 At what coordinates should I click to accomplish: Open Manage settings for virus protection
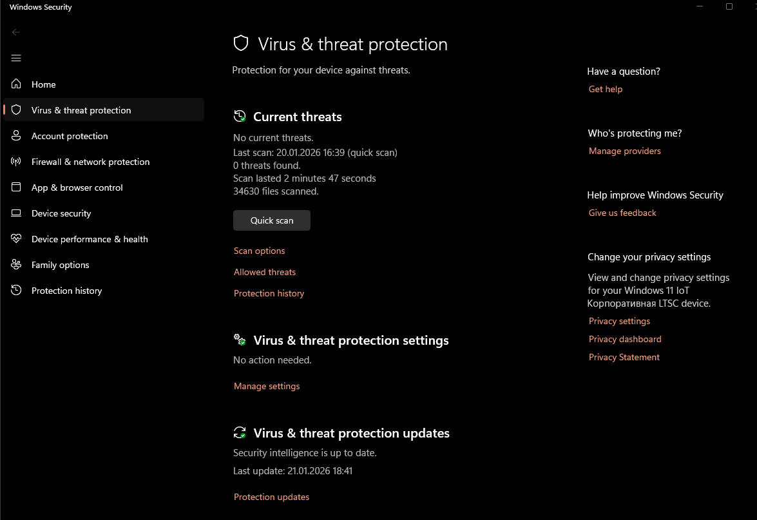[266, 386]
